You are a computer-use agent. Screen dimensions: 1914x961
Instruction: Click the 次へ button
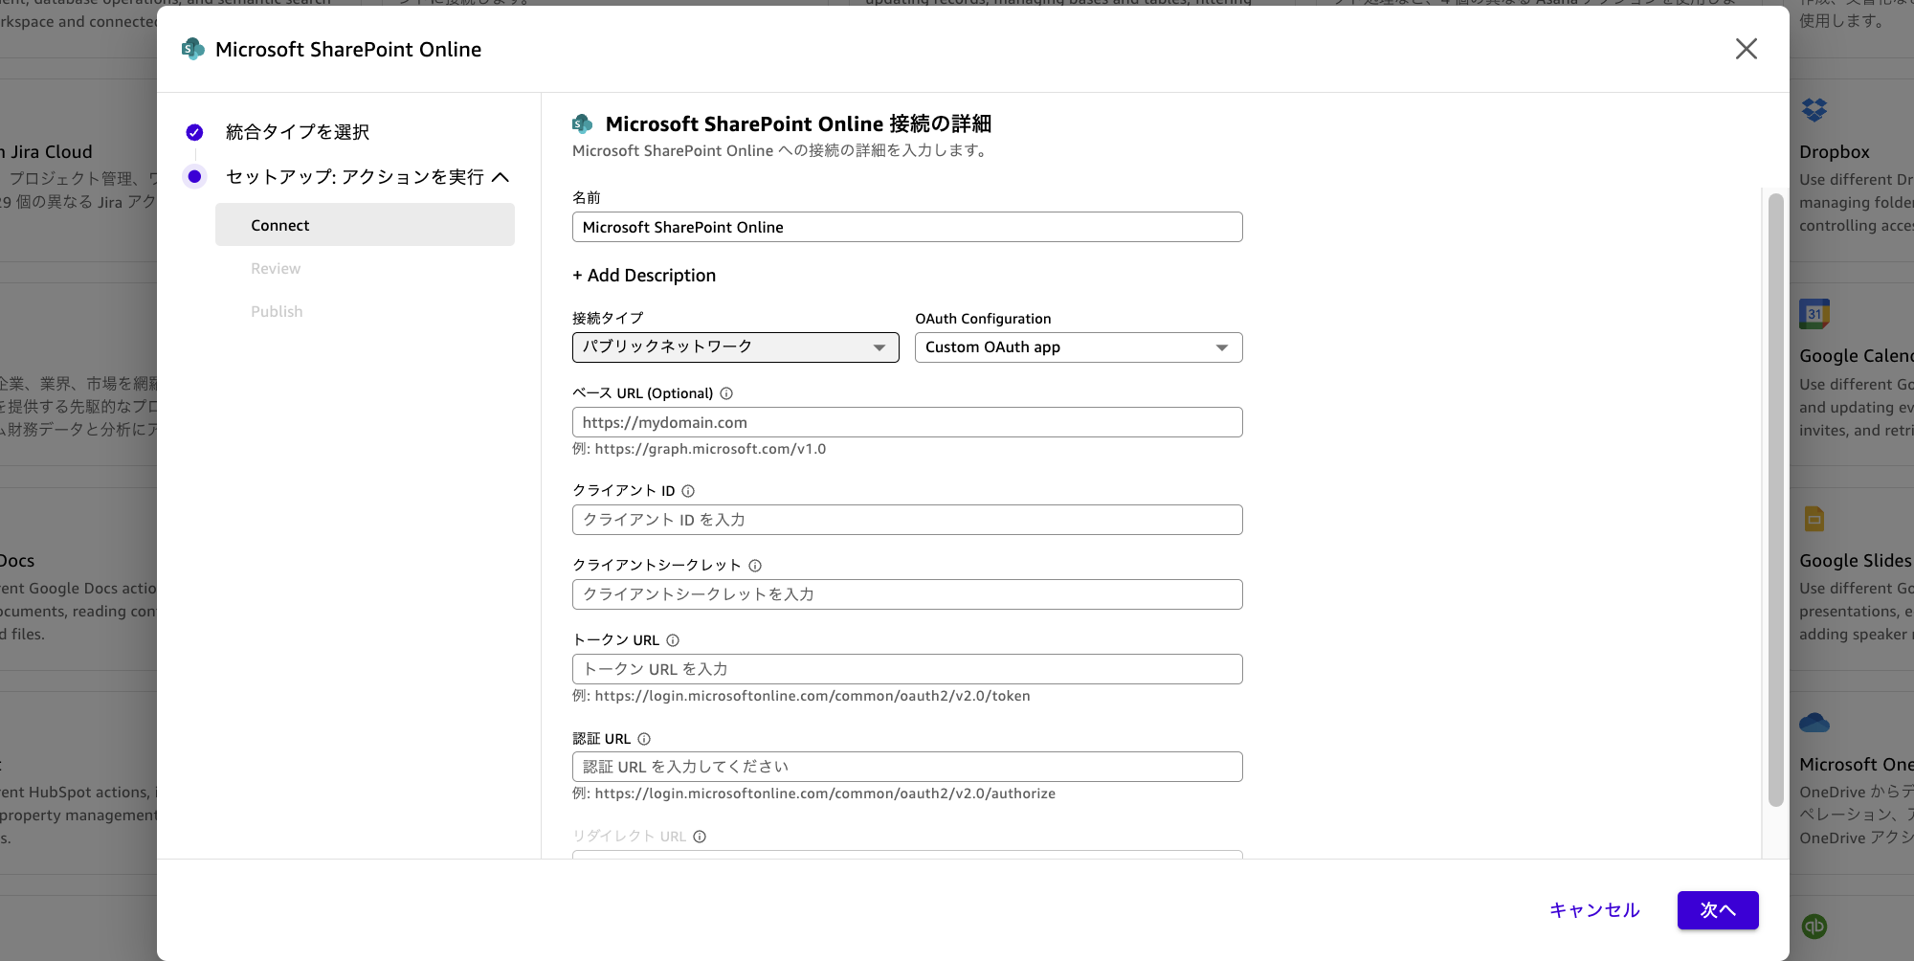(x=1718, y=910)
